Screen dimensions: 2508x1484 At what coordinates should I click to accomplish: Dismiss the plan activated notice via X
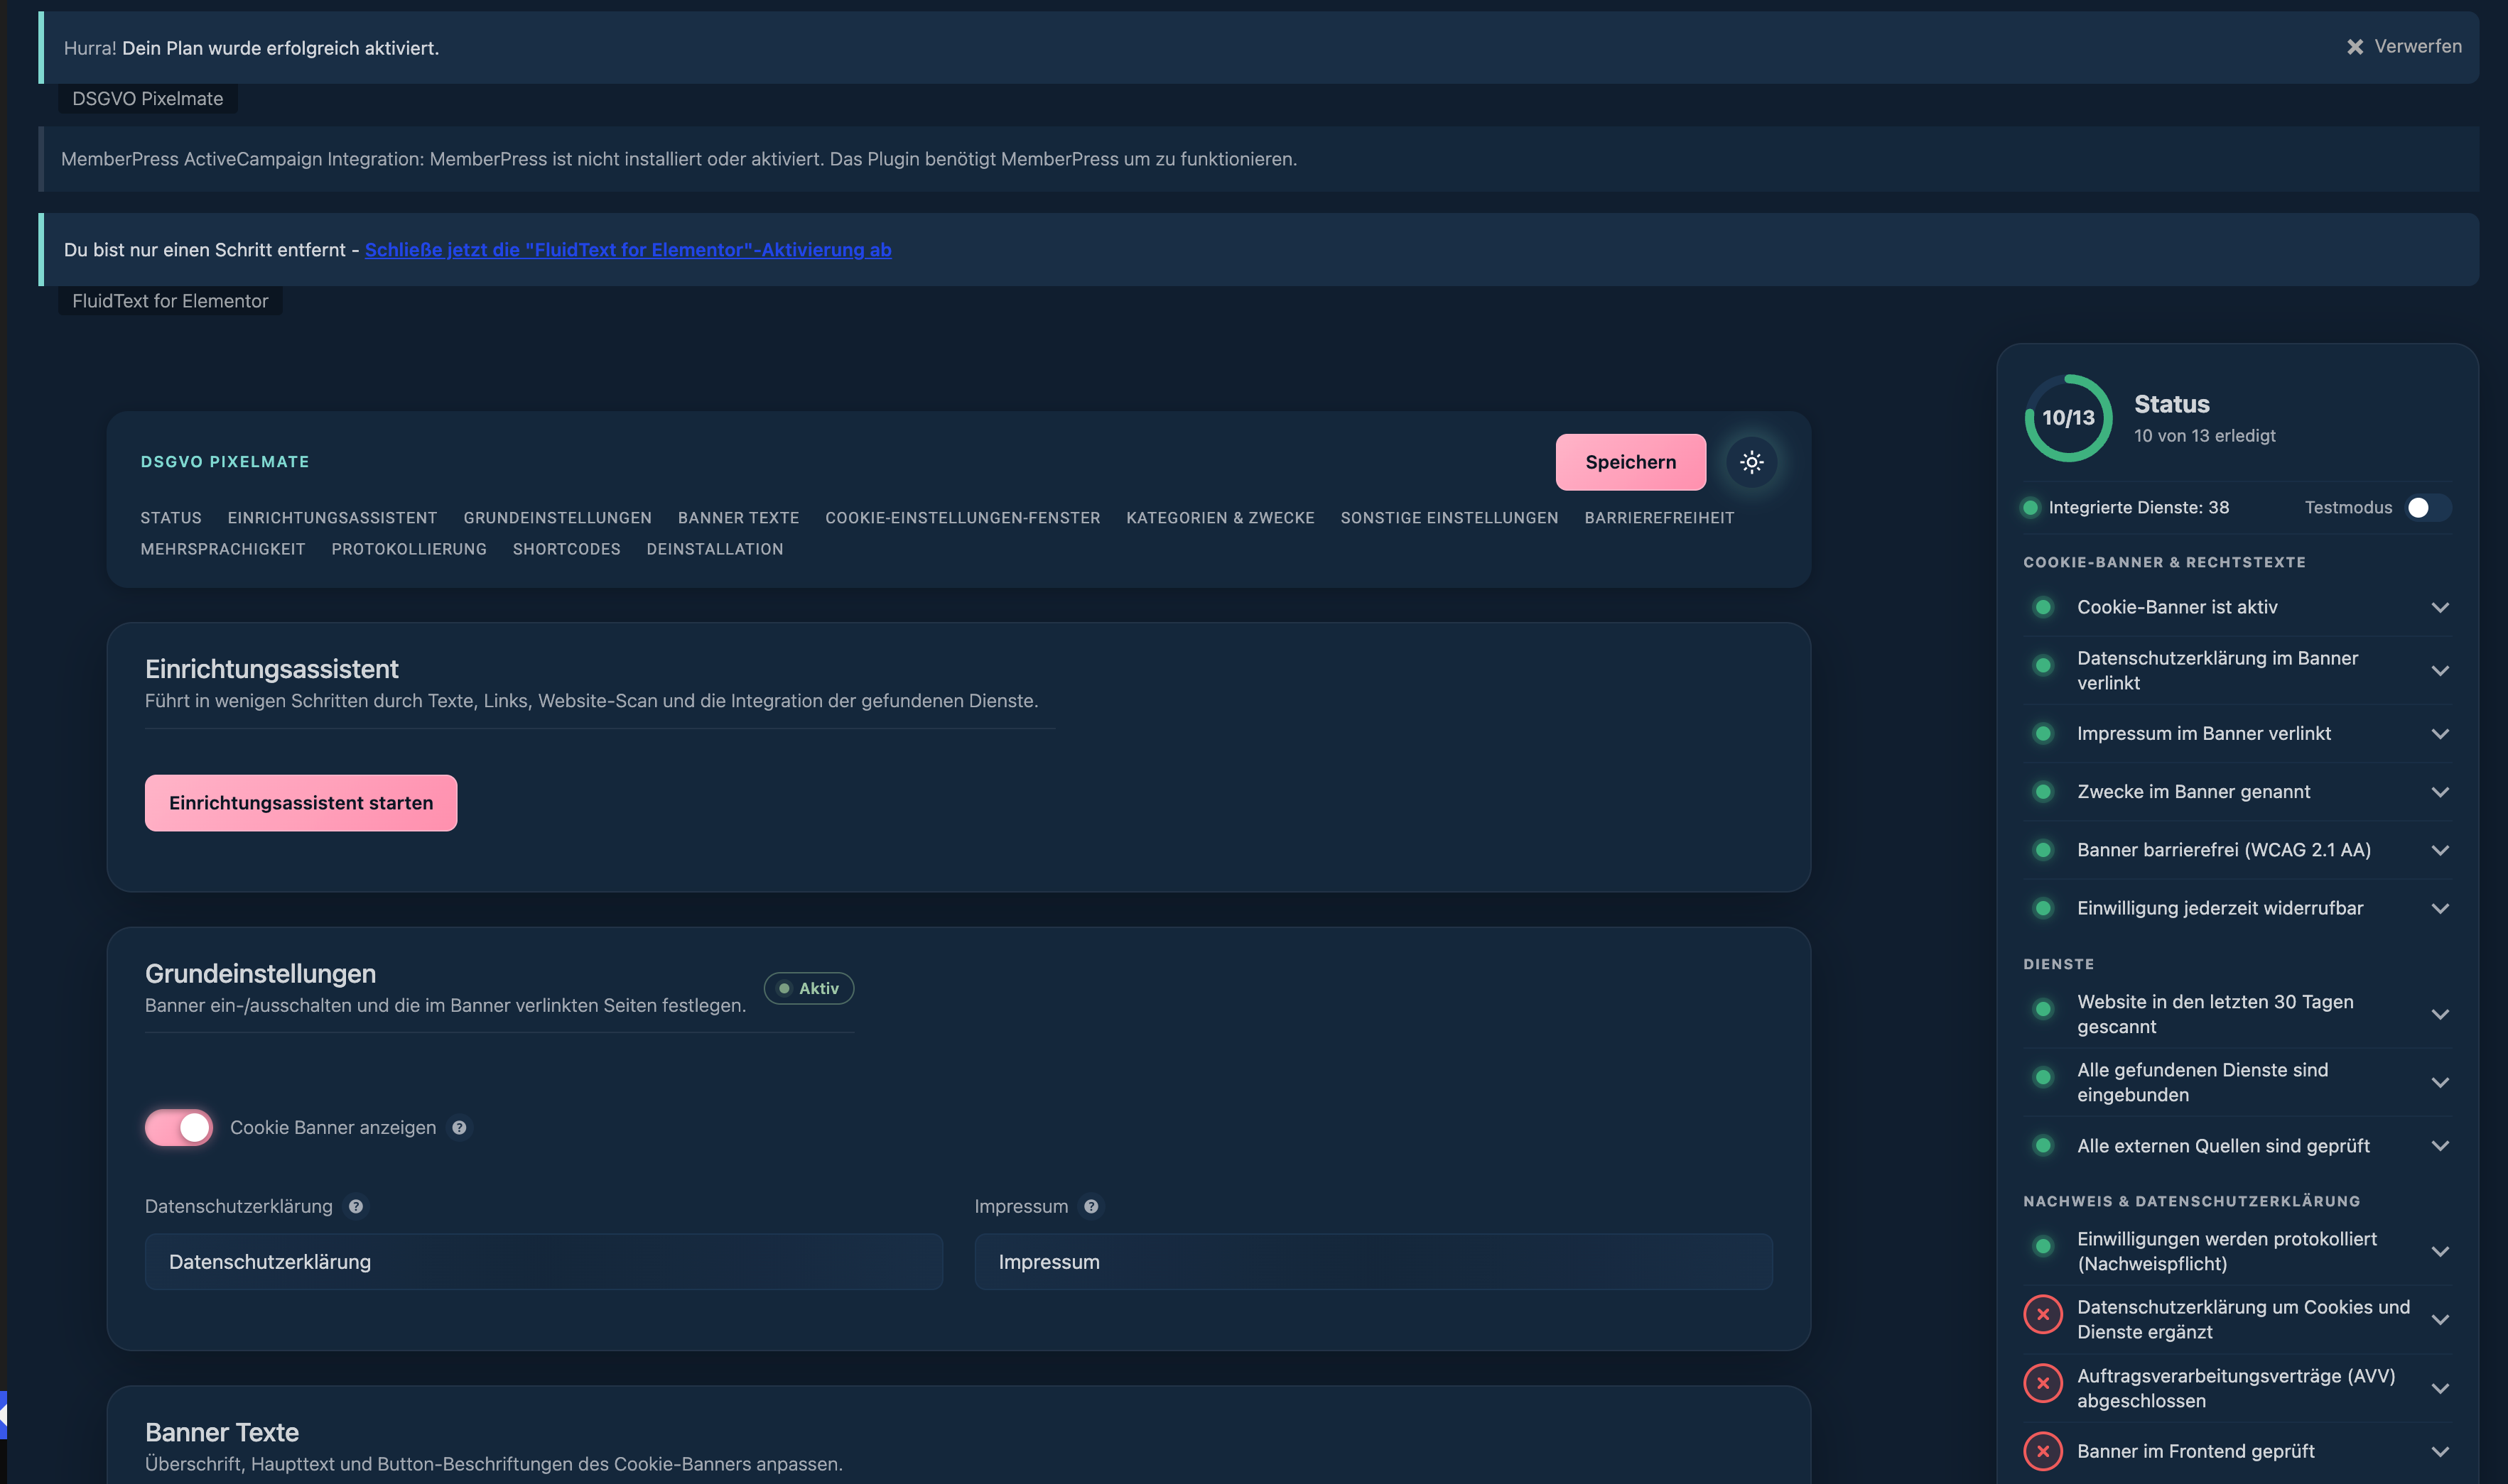(2355, 47)
